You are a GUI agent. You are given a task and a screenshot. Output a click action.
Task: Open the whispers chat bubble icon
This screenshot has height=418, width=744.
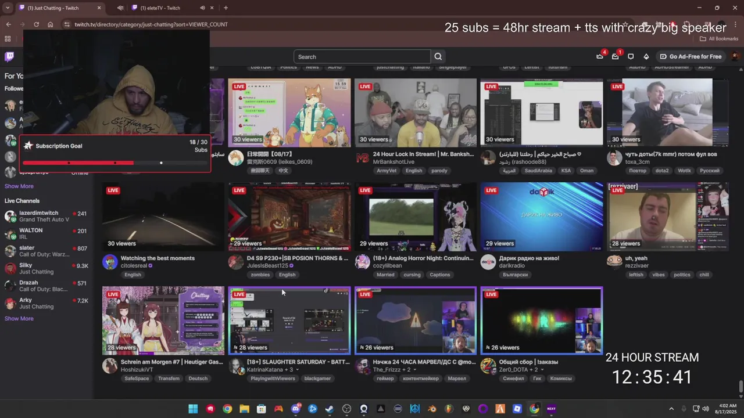tap(631, 56)
